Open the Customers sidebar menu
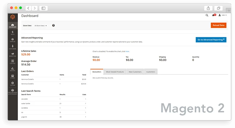Image resolution: width=235 pixels, height=128 pixels. pos(13,47)
